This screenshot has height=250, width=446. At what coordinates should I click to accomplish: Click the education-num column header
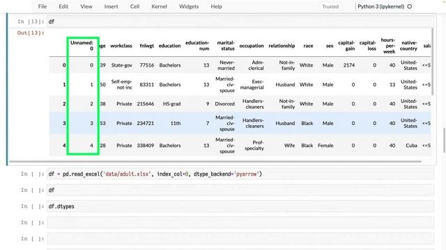click(x=197, y=46)
